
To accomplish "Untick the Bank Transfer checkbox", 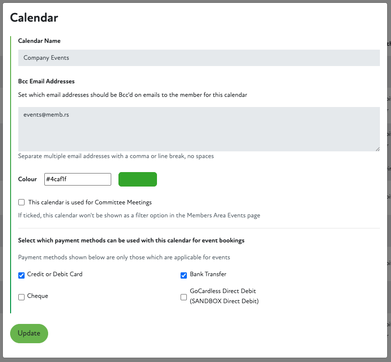I will pyautogui.click(x=183, y=275).
